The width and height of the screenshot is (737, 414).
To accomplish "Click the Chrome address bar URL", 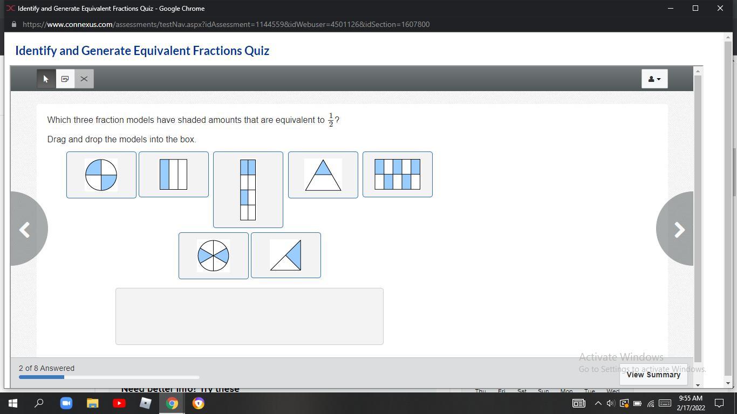I will pos(226,24).
